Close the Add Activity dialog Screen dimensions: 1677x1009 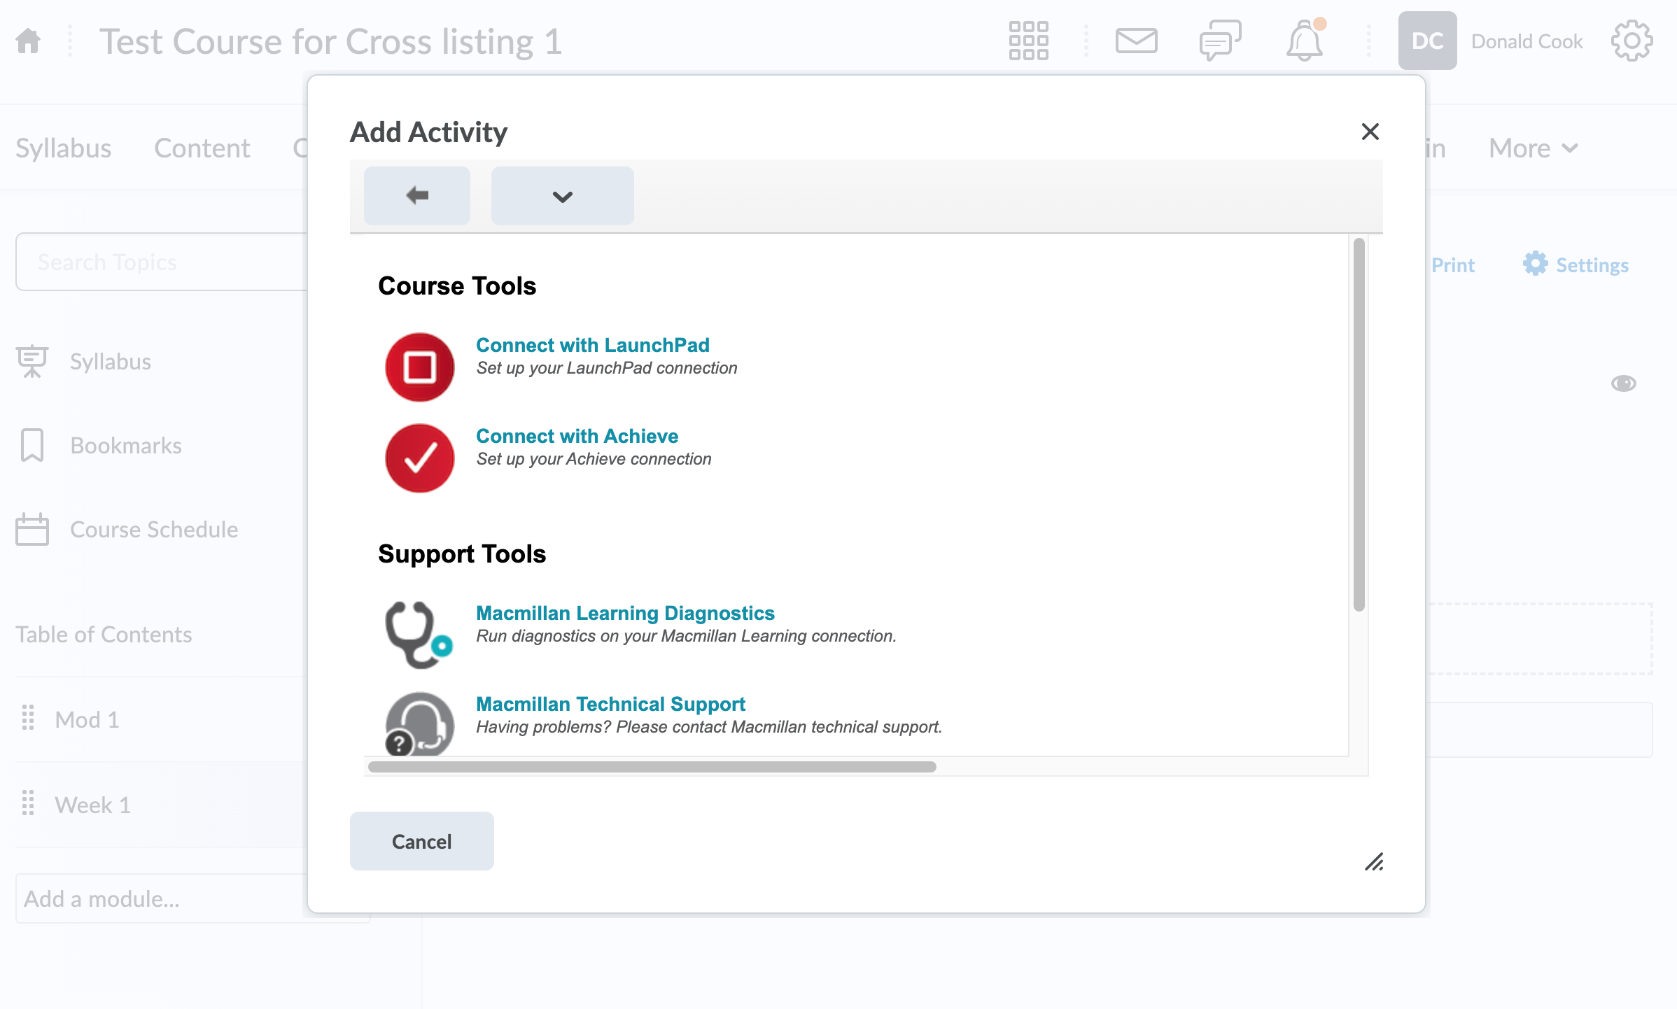click(1370, 132)
